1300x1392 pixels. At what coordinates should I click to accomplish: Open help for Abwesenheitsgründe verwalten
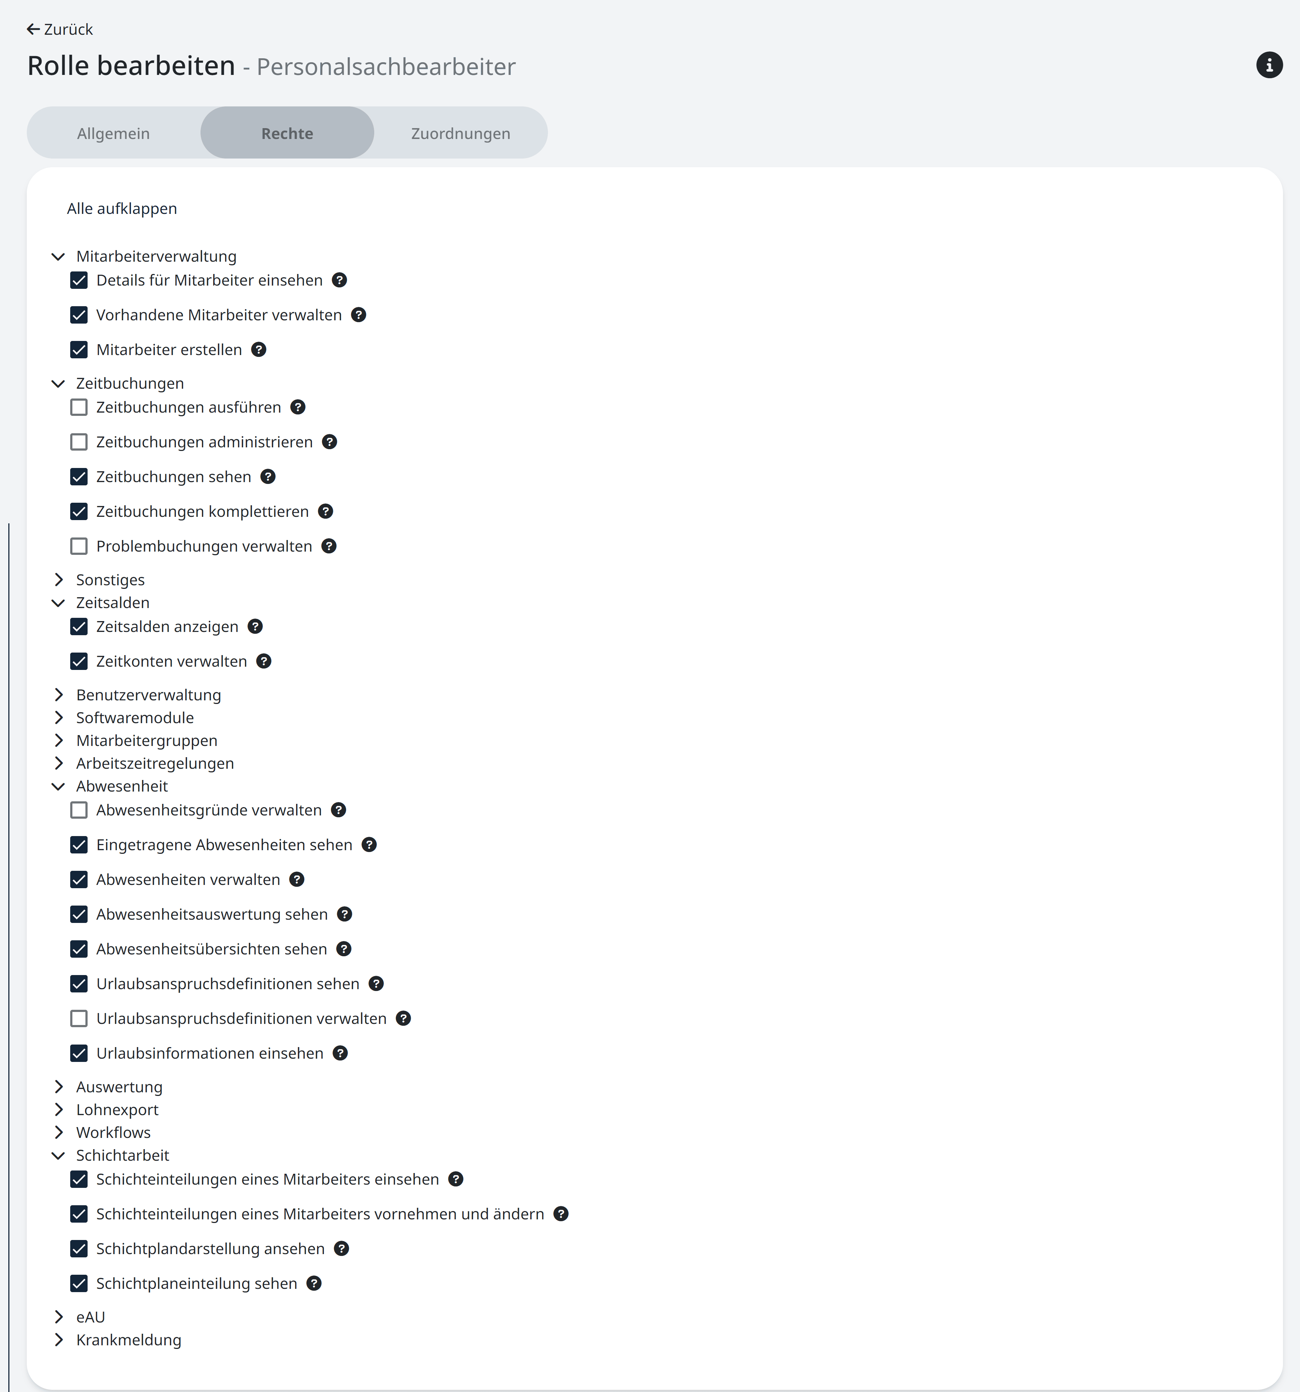[x=339, y=810]
